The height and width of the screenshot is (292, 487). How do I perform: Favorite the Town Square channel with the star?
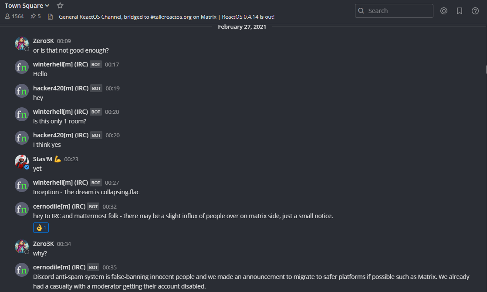tap(60, 6)
